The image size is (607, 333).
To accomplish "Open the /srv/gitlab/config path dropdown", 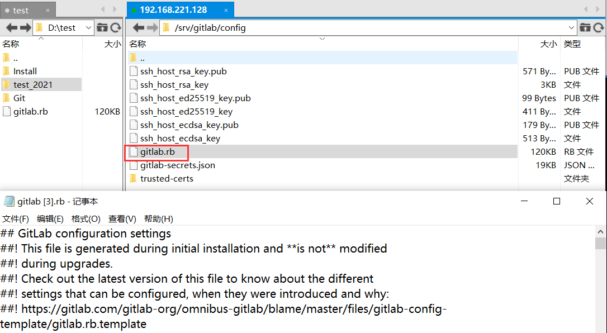I will point(571,27).
